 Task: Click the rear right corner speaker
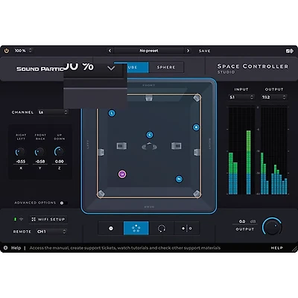click(x=197, y=194)
